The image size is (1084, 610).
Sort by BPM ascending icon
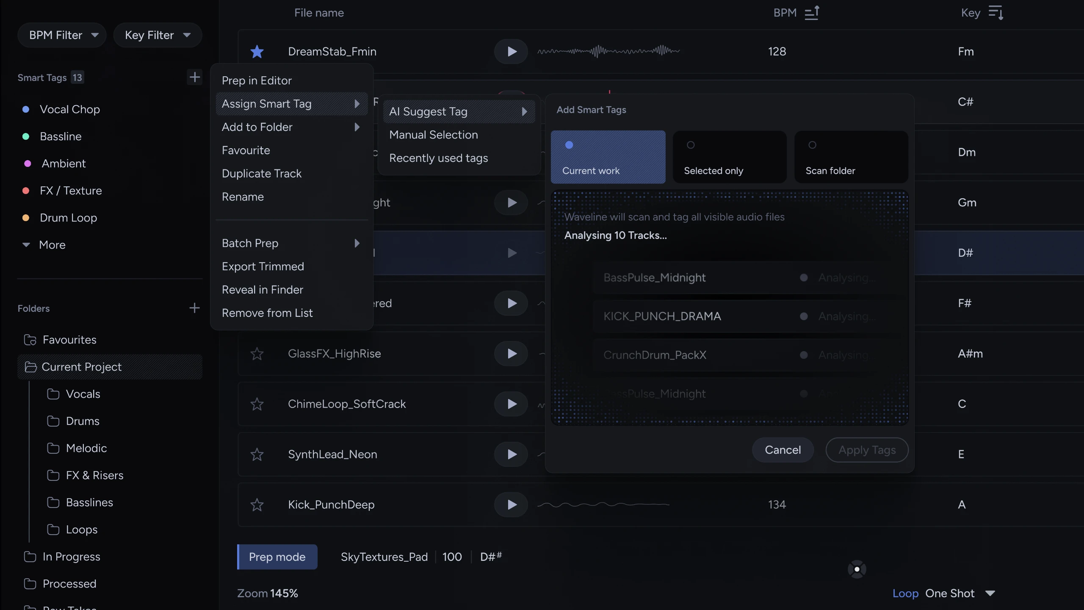coord(812,13)
